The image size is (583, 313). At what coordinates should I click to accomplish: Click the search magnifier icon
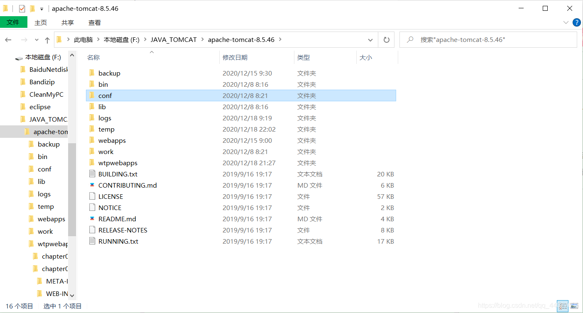pyautogui.click(x=410, y=40)
